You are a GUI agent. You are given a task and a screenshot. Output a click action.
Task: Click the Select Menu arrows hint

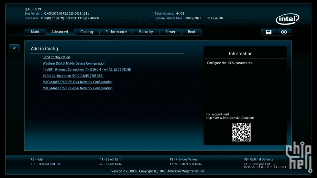coord(111,164)
